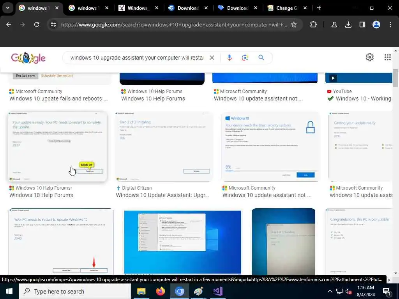Screen dimensions: 399x299
Task: Open 'Congratulations, this PC is compatible' thumbnail
Action: coord(359,242)
